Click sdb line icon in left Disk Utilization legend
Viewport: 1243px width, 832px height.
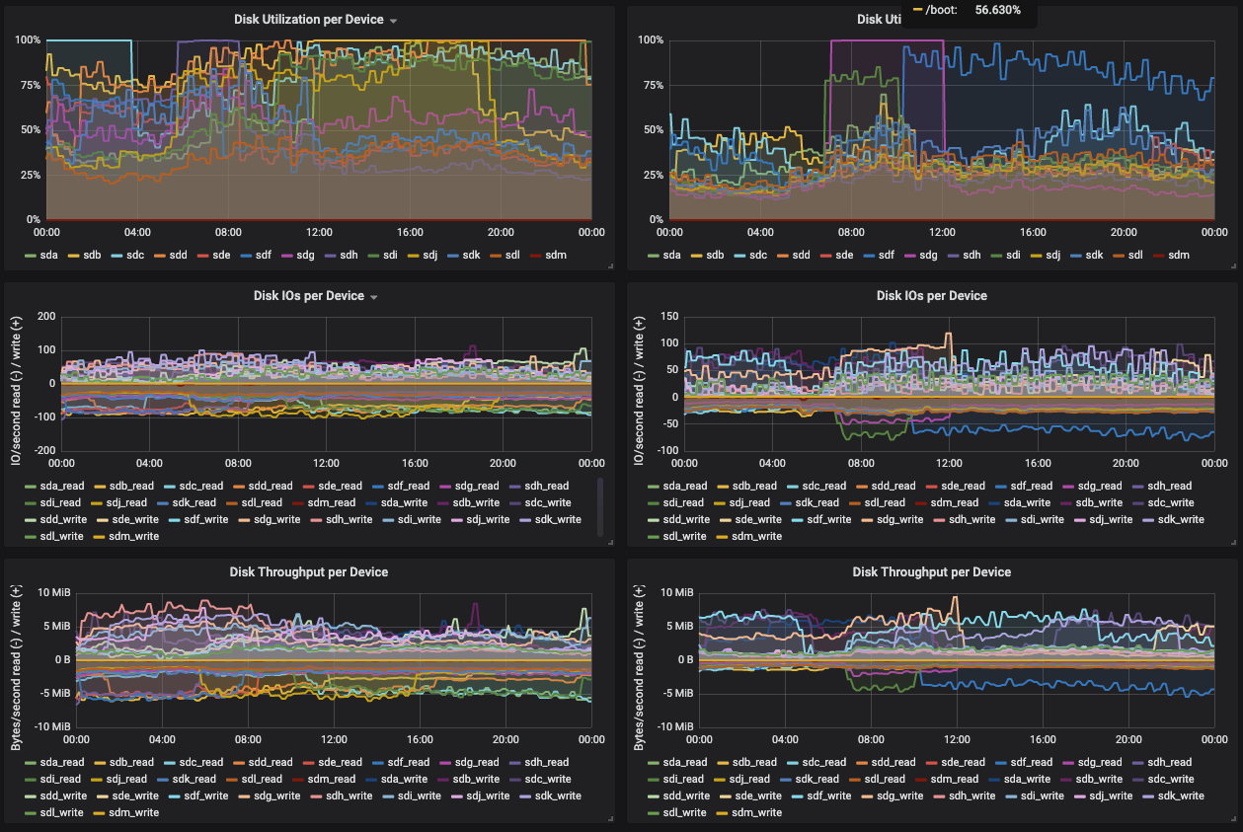(x=75, y=256)
